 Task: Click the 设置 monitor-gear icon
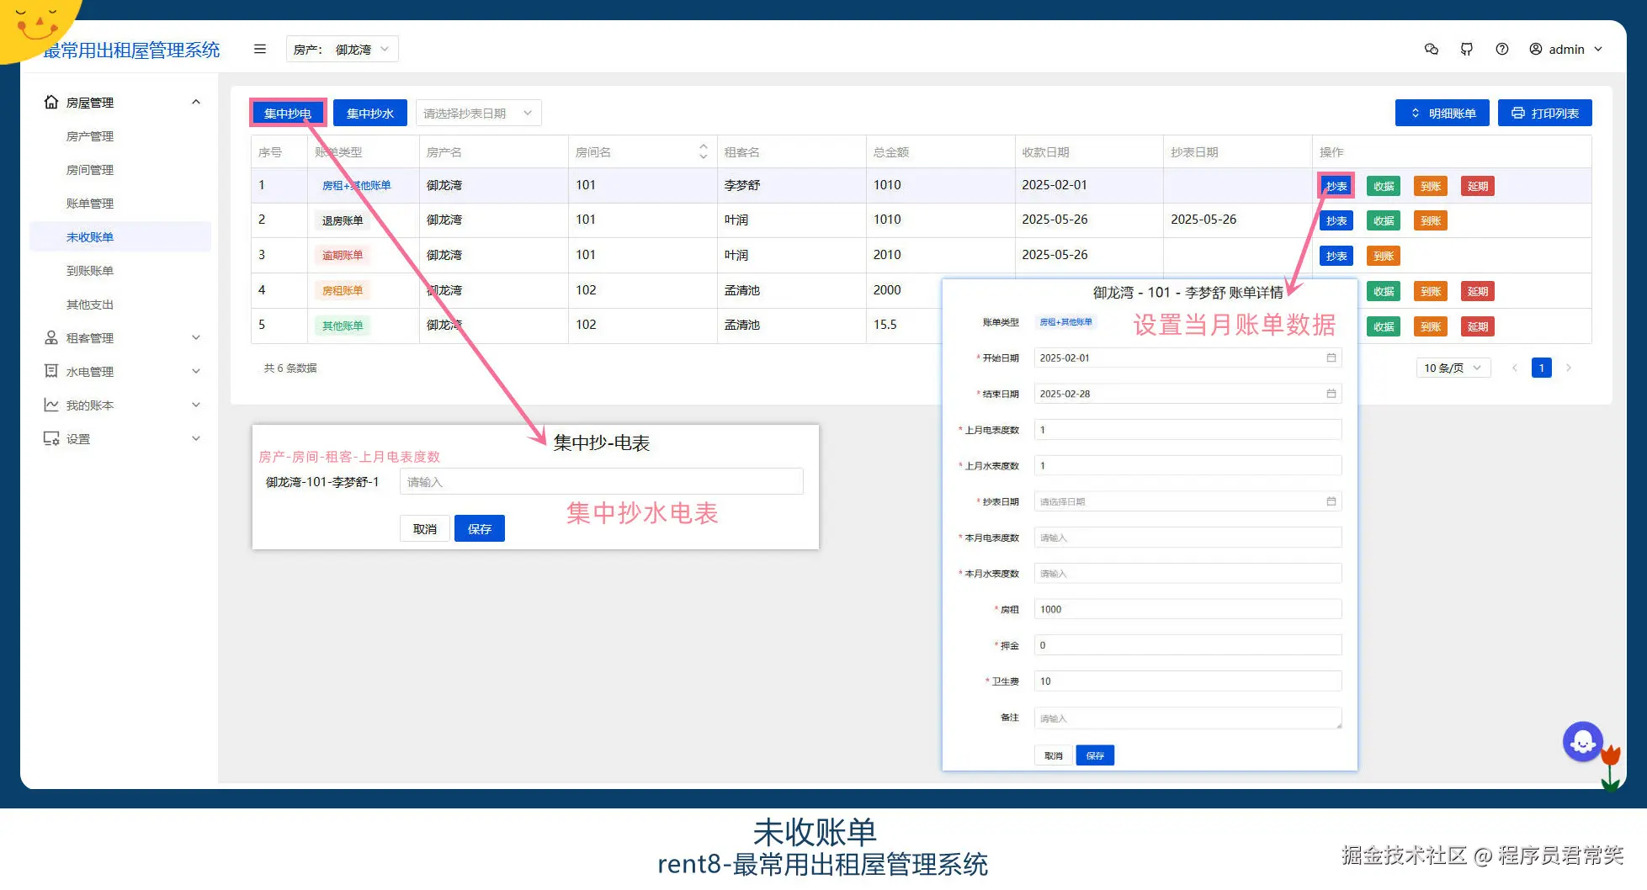(51, 438)
